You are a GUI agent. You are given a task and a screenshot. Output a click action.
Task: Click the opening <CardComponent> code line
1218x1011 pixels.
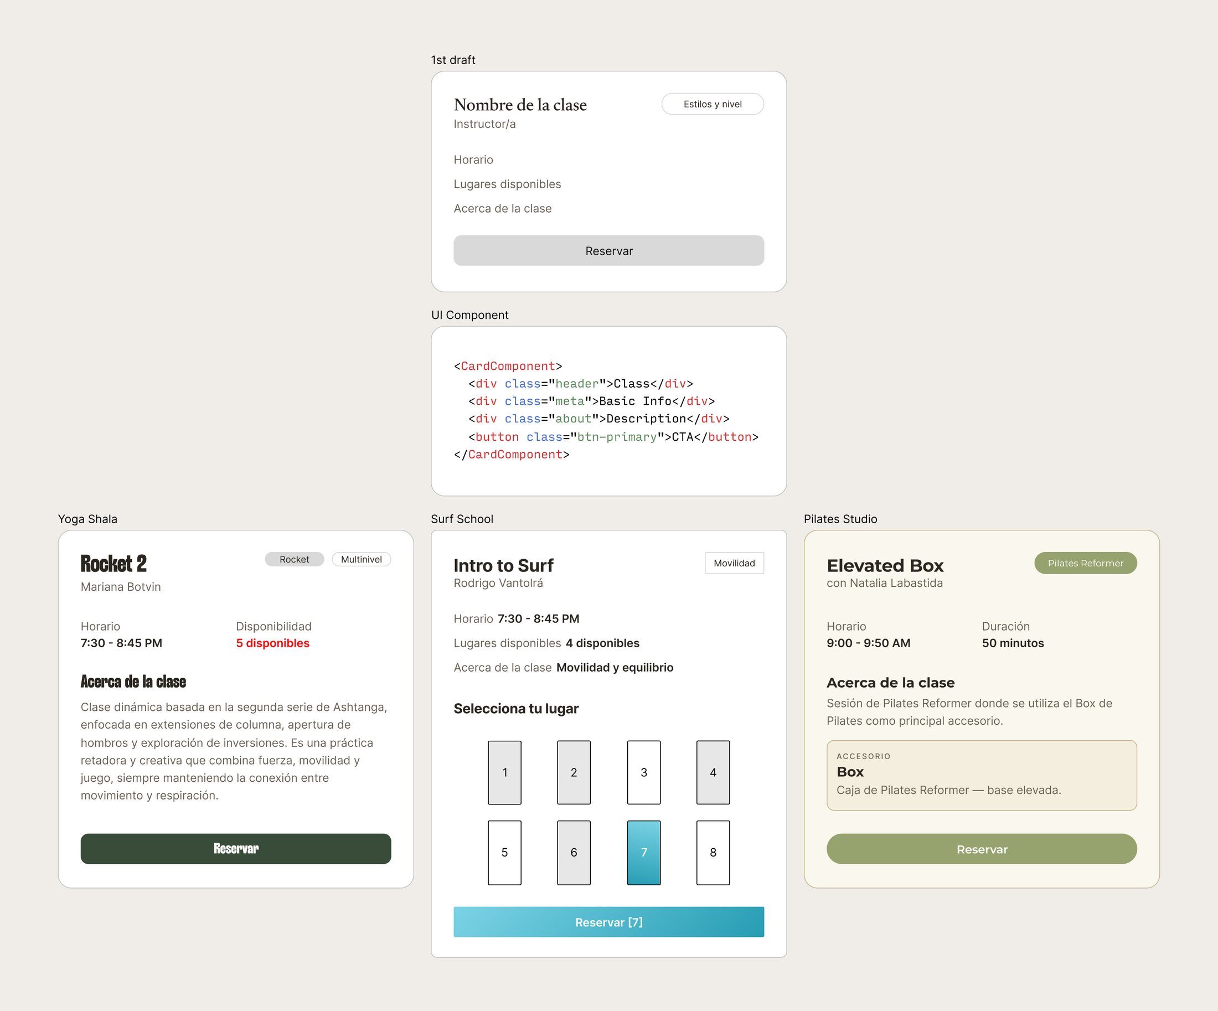[x=508, y=366]
